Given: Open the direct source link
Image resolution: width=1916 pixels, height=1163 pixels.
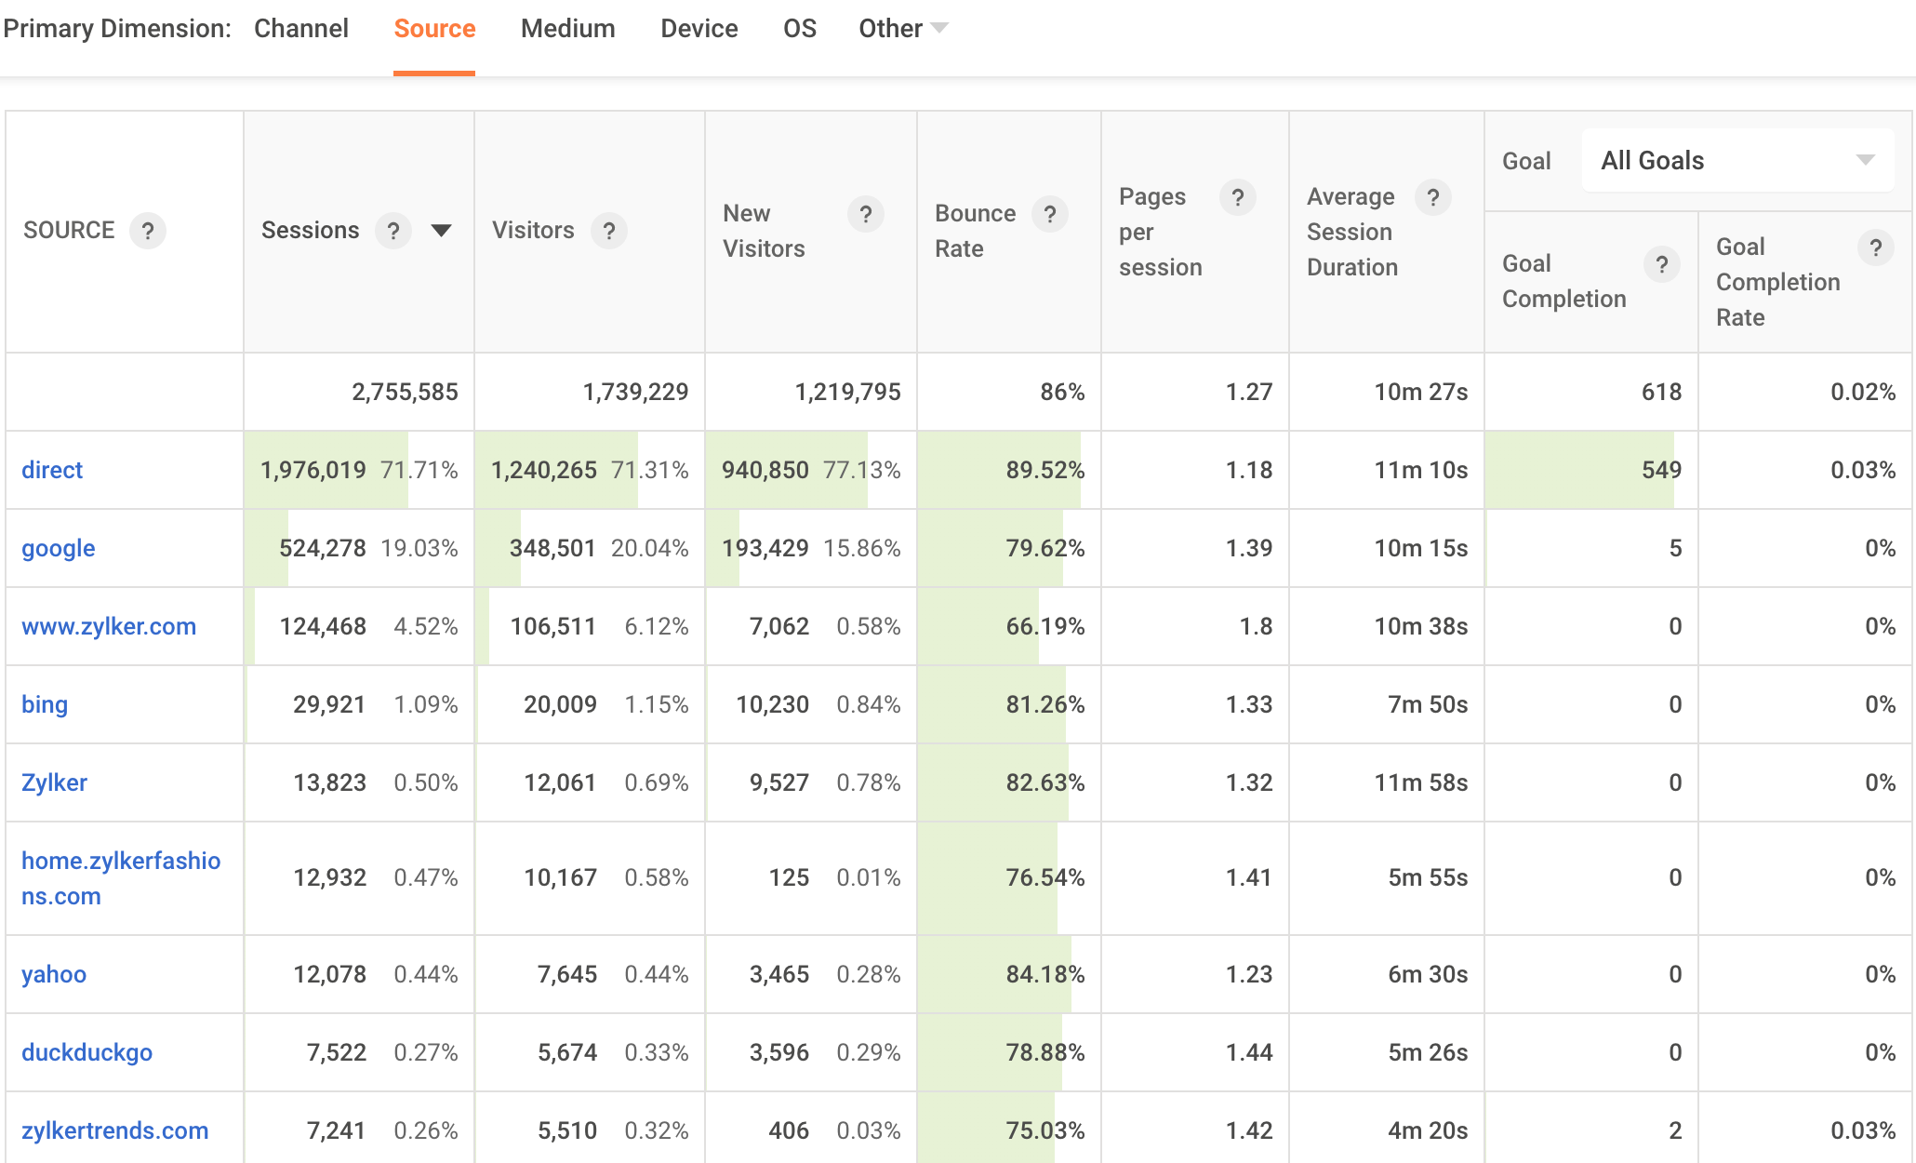Looking at the screenshot, I should click(x=52, y=470).
